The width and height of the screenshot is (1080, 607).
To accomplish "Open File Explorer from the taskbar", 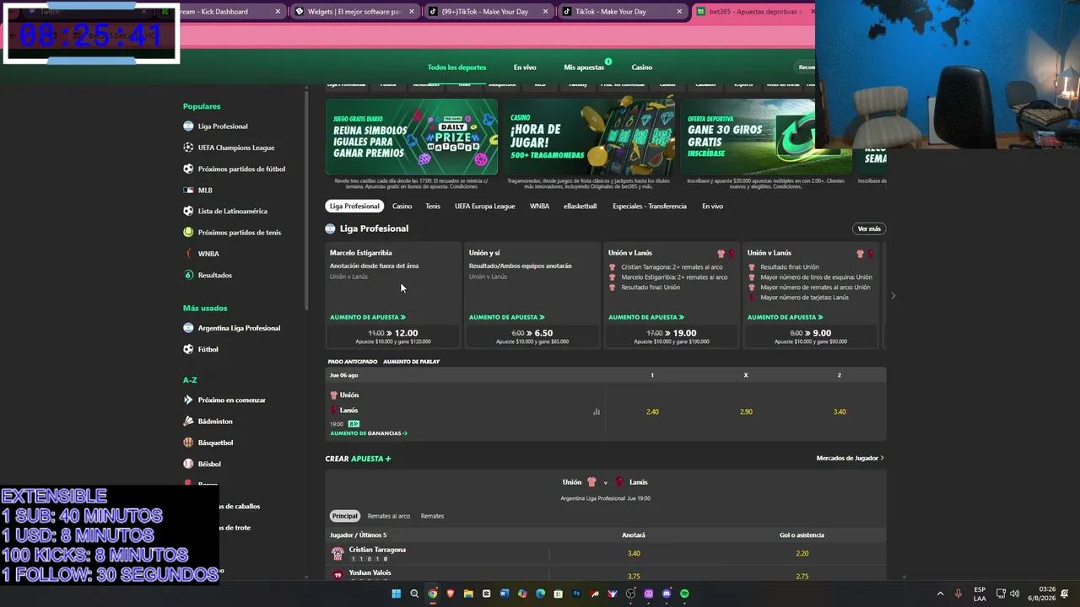I will click(x=468, y=594).
